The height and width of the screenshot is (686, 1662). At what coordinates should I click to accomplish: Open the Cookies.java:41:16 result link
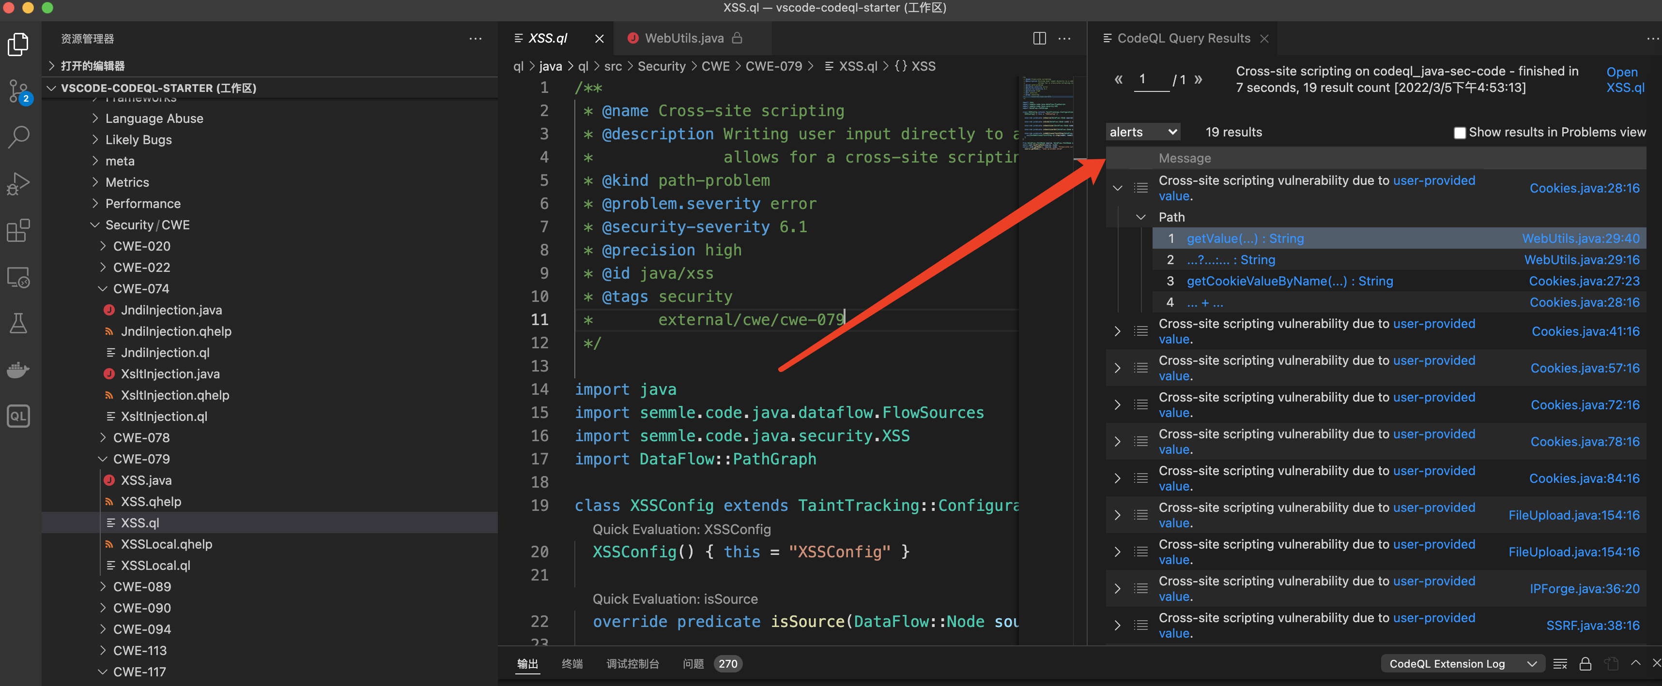[x=1585, y=331]
